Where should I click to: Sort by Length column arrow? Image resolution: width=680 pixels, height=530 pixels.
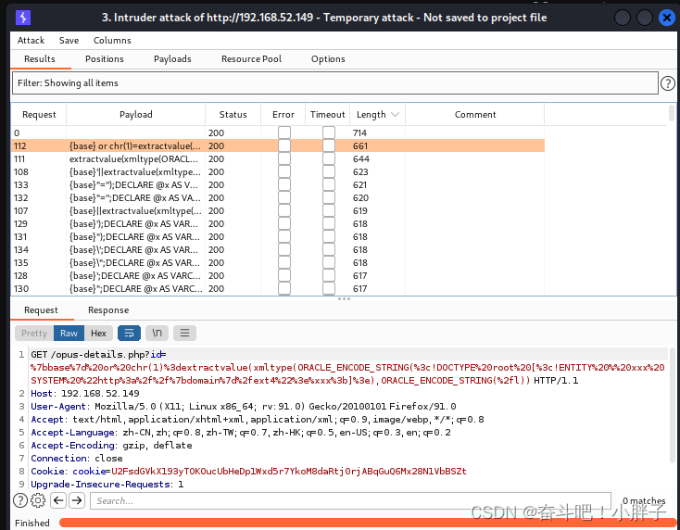395,115
